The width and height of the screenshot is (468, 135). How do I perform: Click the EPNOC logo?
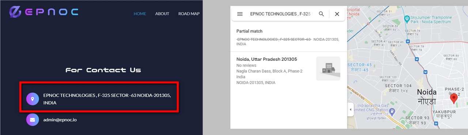coord(44,12)
